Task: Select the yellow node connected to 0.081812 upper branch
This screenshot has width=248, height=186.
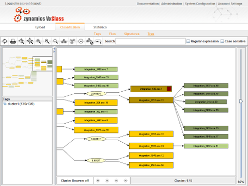Action: pyautogui.click(x=151, y=134)
